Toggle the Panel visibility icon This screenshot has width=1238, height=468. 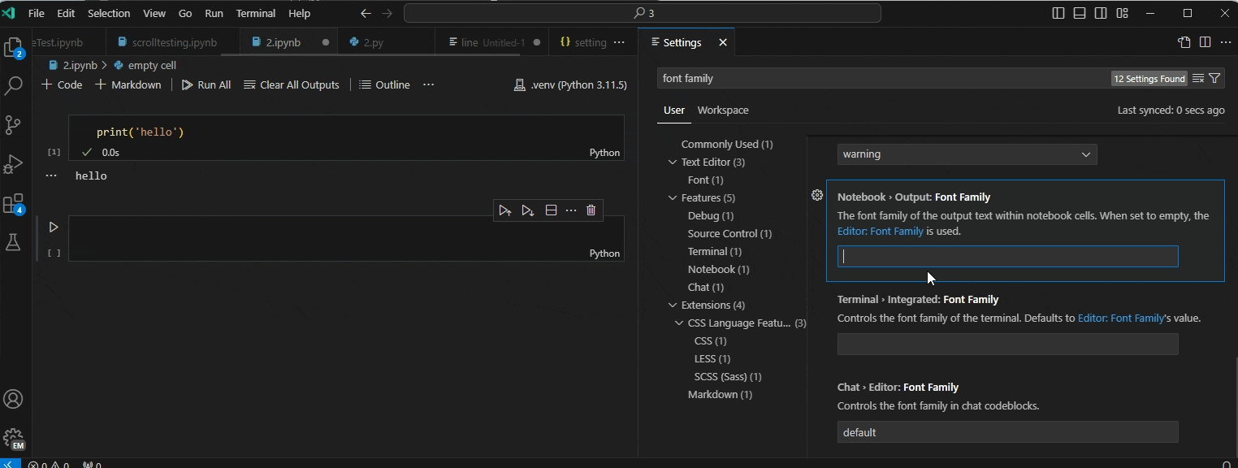point(1079,13)
